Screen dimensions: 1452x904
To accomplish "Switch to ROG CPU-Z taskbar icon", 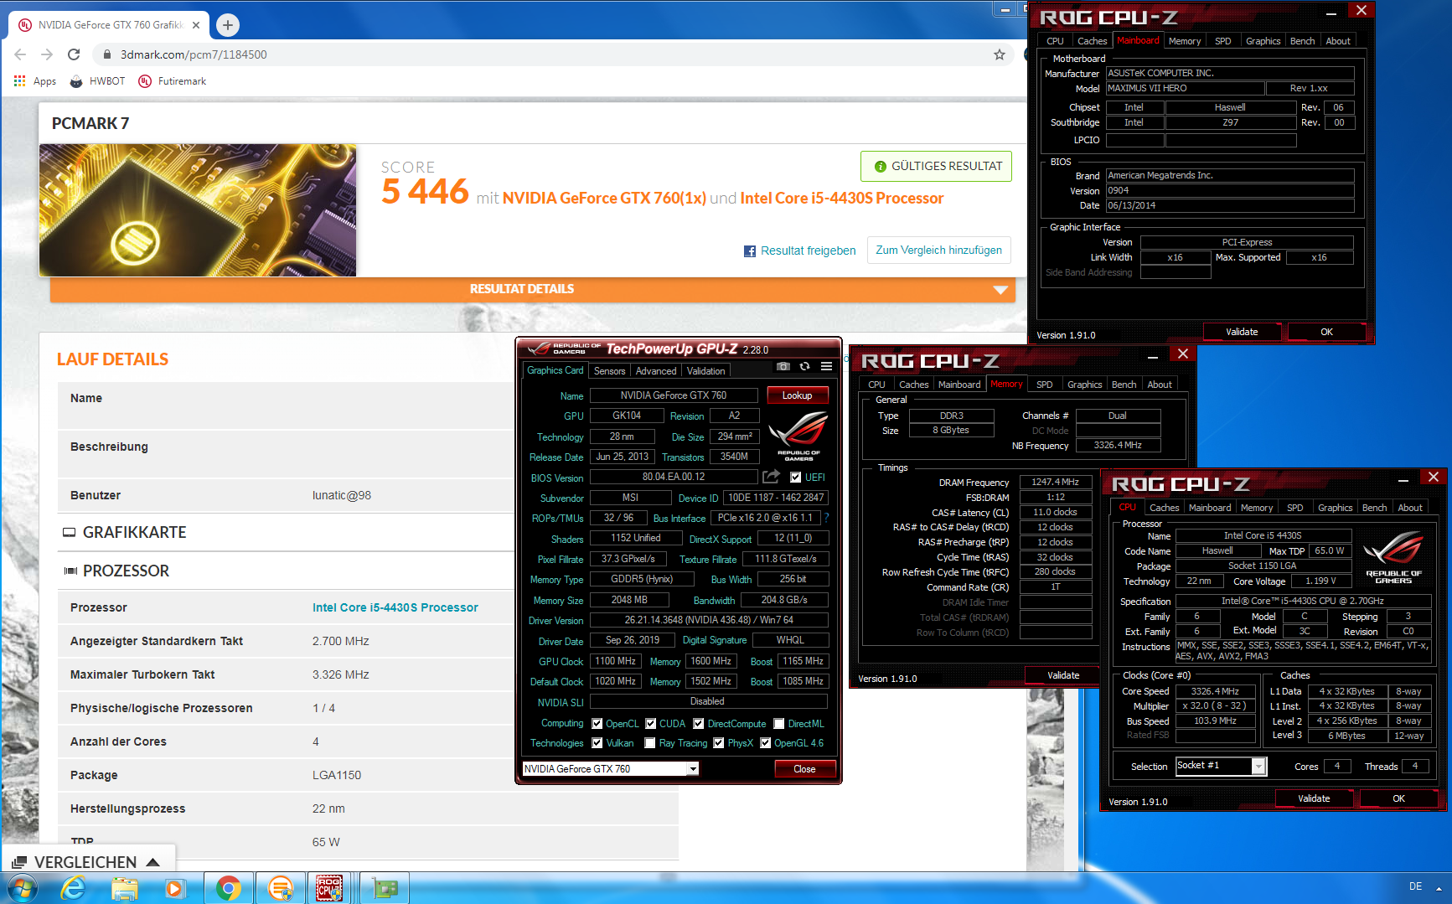I will point(328,887).
